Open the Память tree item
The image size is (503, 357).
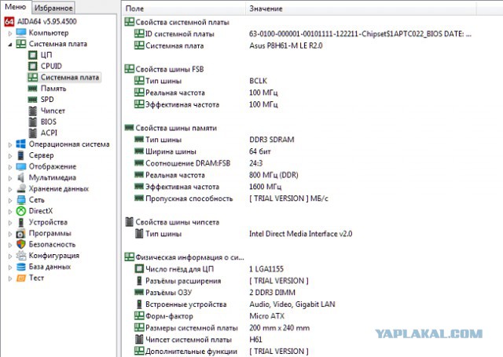pos(53,89)
